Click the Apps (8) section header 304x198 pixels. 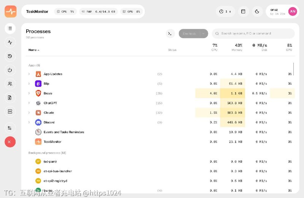[34, 65]
